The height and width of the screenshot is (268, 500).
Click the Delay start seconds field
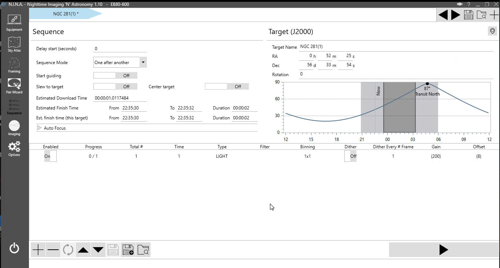point(120,49)
